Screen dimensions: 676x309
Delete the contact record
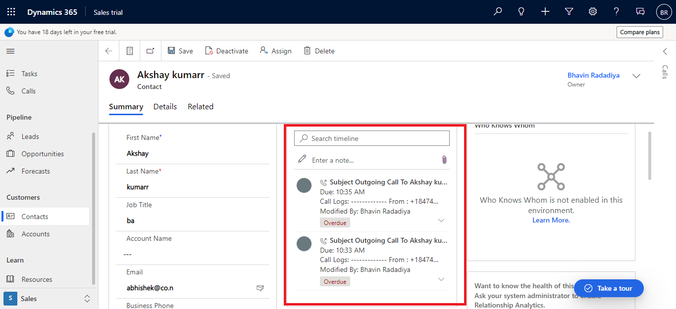(319, 51)
